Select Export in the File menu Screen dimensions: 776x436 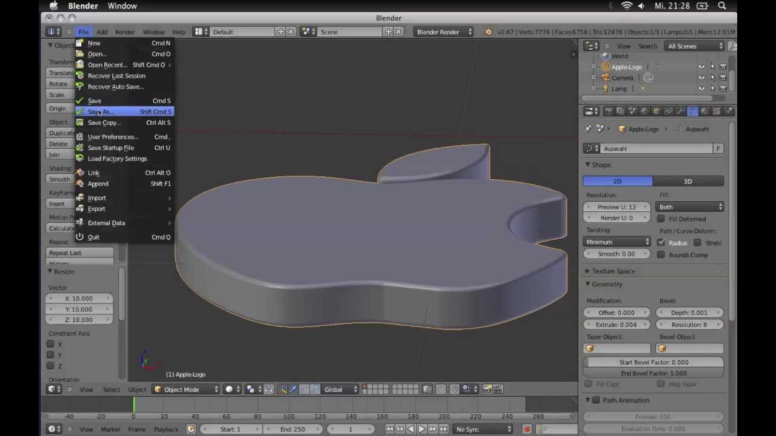tap(124, 209)
